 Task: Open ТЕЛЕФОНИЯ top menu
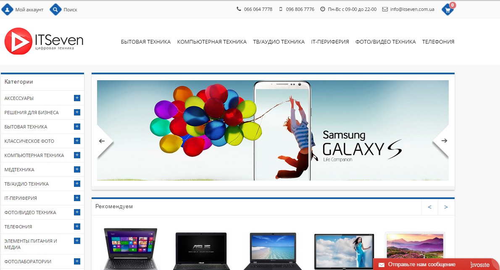tap(438, 42)
